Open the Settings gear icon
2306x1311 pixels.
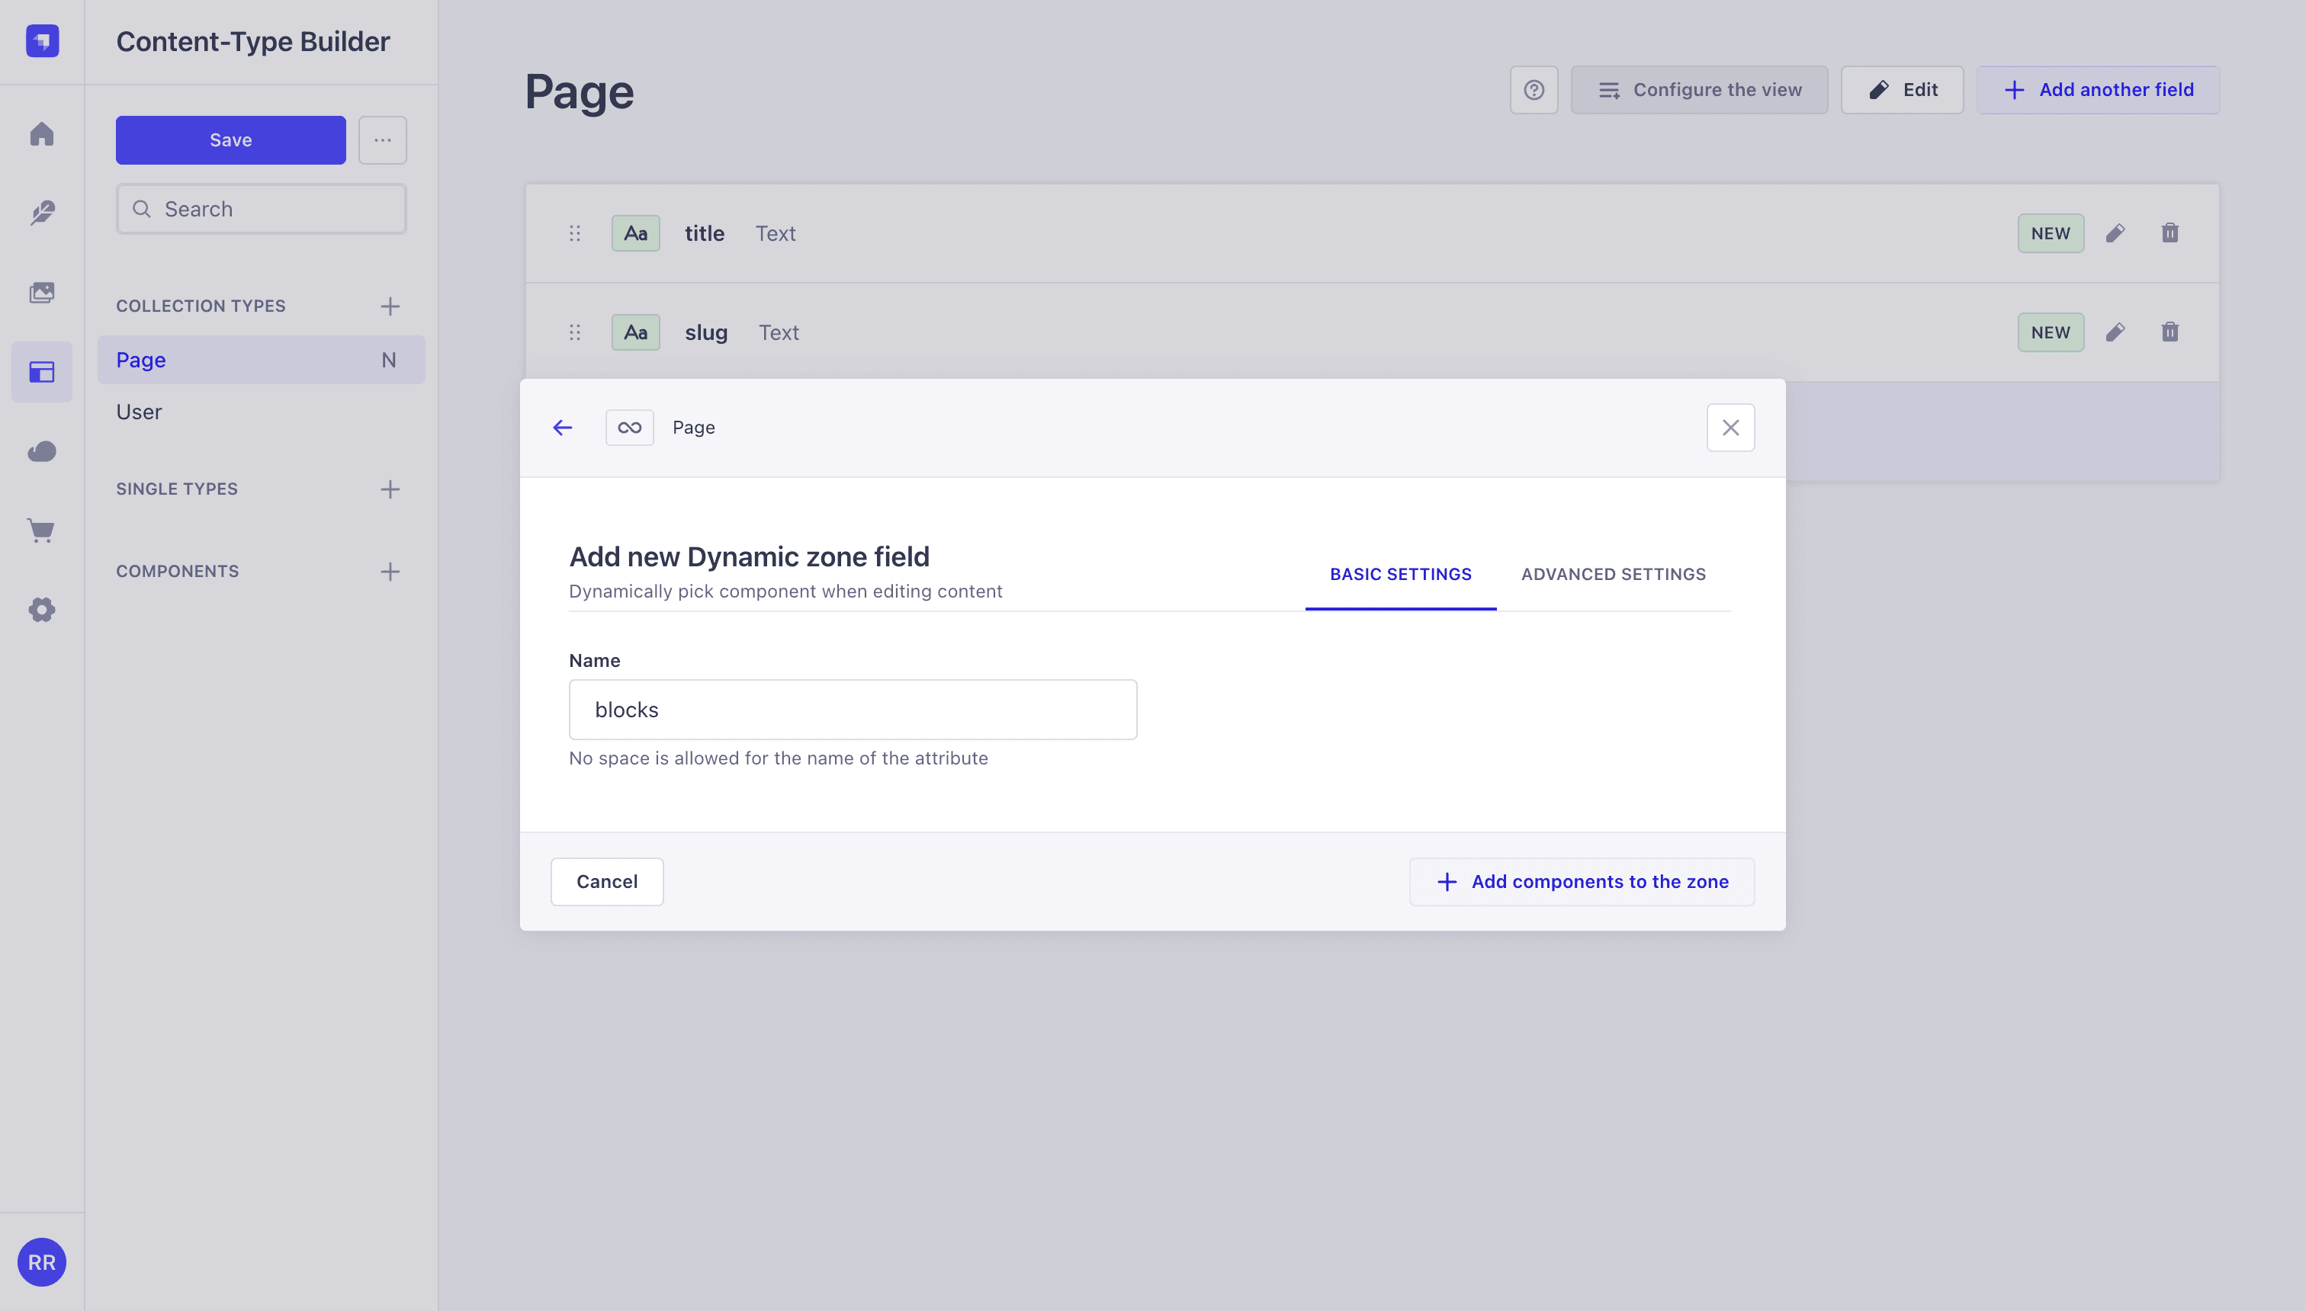point(43,610)
